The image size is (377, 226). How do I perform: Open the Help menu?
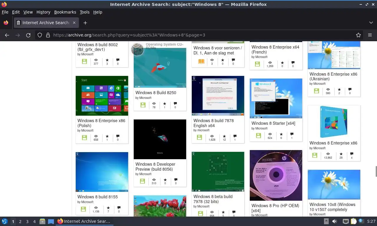(98, 12)
